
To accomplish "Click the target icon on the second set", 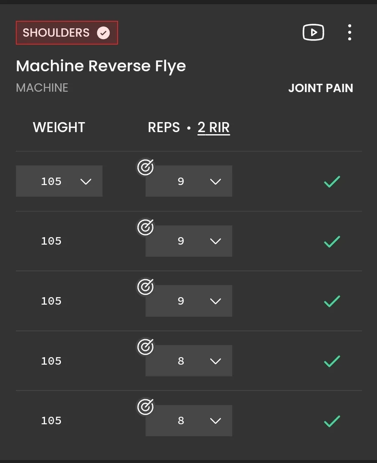I will pos(145,228).
